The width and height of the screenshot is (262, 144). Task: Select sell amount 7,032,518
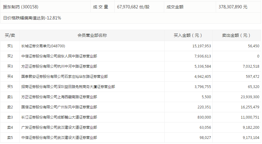(251, 66)
